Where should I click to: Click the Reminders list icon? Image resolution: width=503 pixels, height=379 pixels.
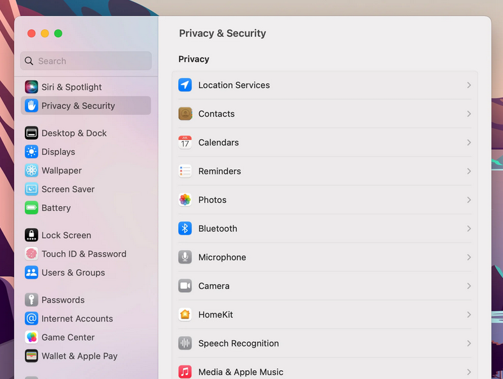pos(185,171)
